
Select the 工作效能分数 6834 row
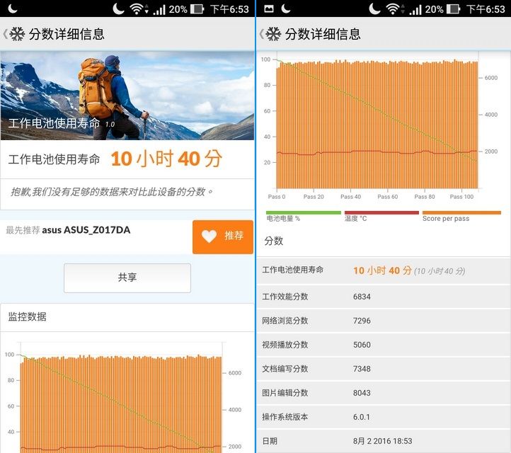click(x=384, y=297)
